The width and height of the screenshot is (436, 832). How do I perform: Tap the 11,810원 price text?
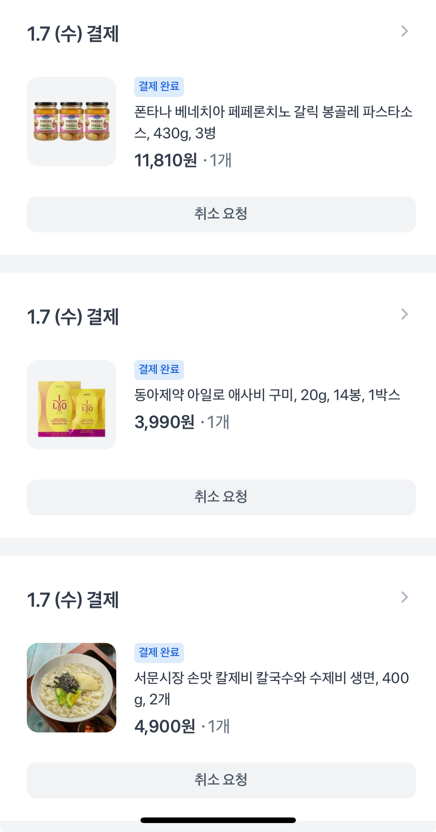coord(166,160)
